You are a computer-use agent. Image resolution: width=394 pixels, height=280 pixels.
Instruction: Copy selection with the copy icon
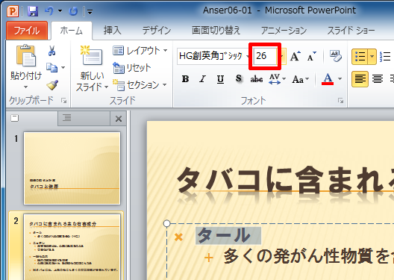(52, 68)
